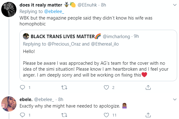The width and height of the screenshot is (179, 119).
Task: Retweet the EEnuhk tweet about the magazine
Action: coord(64,88)
